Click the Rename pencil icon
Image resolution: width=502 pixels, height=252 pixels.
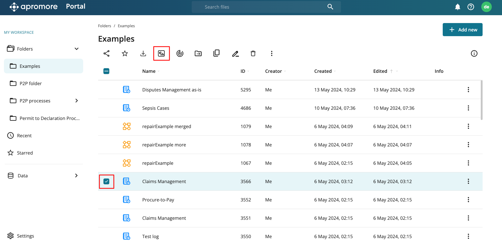click(x=235, y=54)
